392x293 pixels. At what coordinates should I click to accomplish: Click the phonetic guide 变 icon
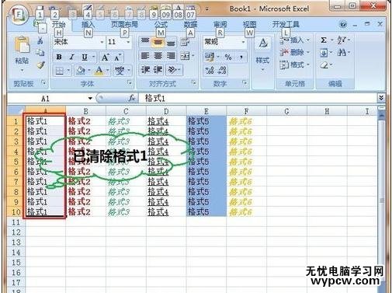click(x=120, y=70)
